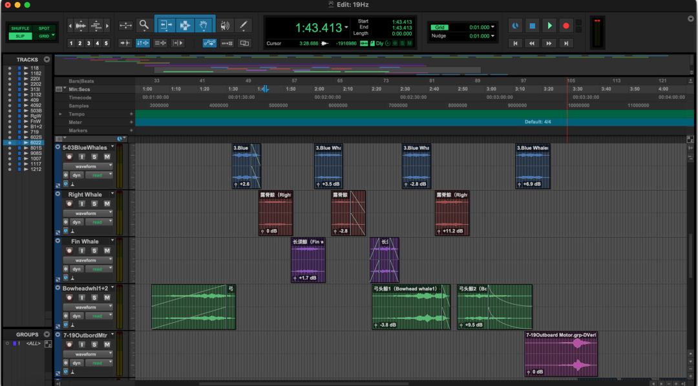The image size is (698, 386).
Task: Mute the 5-03BlueWhales track
Action: click(107, 157)
